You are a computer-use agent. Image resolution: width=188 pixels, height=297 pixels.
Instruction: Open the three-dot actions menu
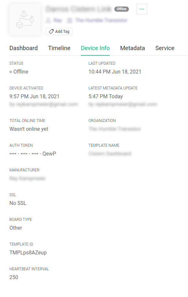coord(142,9)
